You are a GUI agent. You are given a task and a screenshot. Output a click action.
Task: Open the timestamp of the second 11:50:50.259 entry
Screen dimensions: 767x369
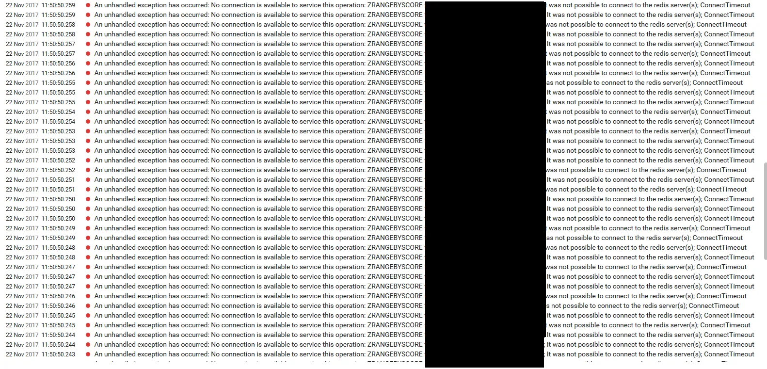[x=41, y=15]
